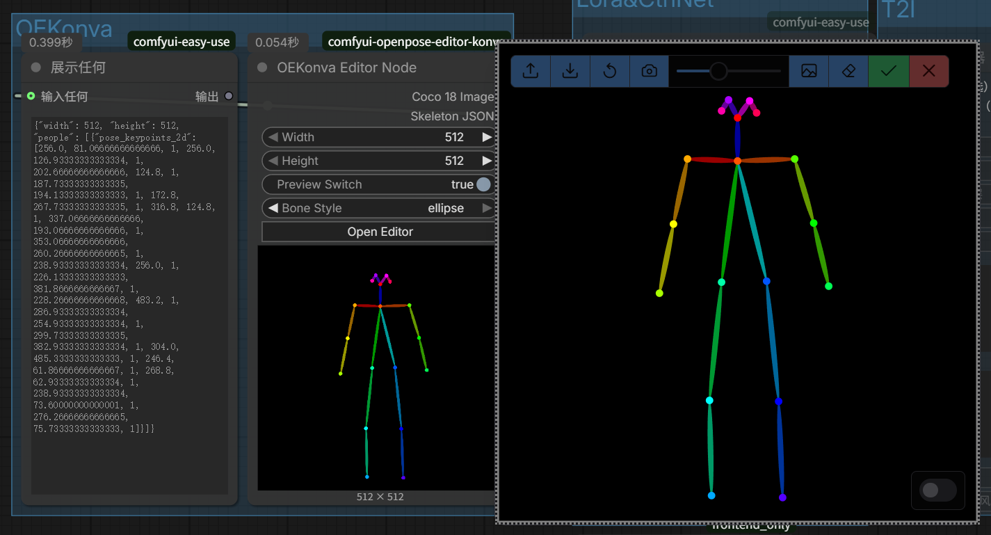Select the yellow-green wrist keypoint on the left arm
This screenshot has height=535, width=991.
(x=659, y=293)
